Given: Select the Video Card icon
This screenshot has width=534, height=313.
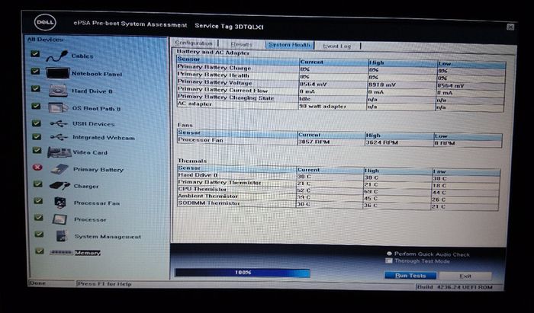Looking at the screenshot, I should tap(60, 152).
